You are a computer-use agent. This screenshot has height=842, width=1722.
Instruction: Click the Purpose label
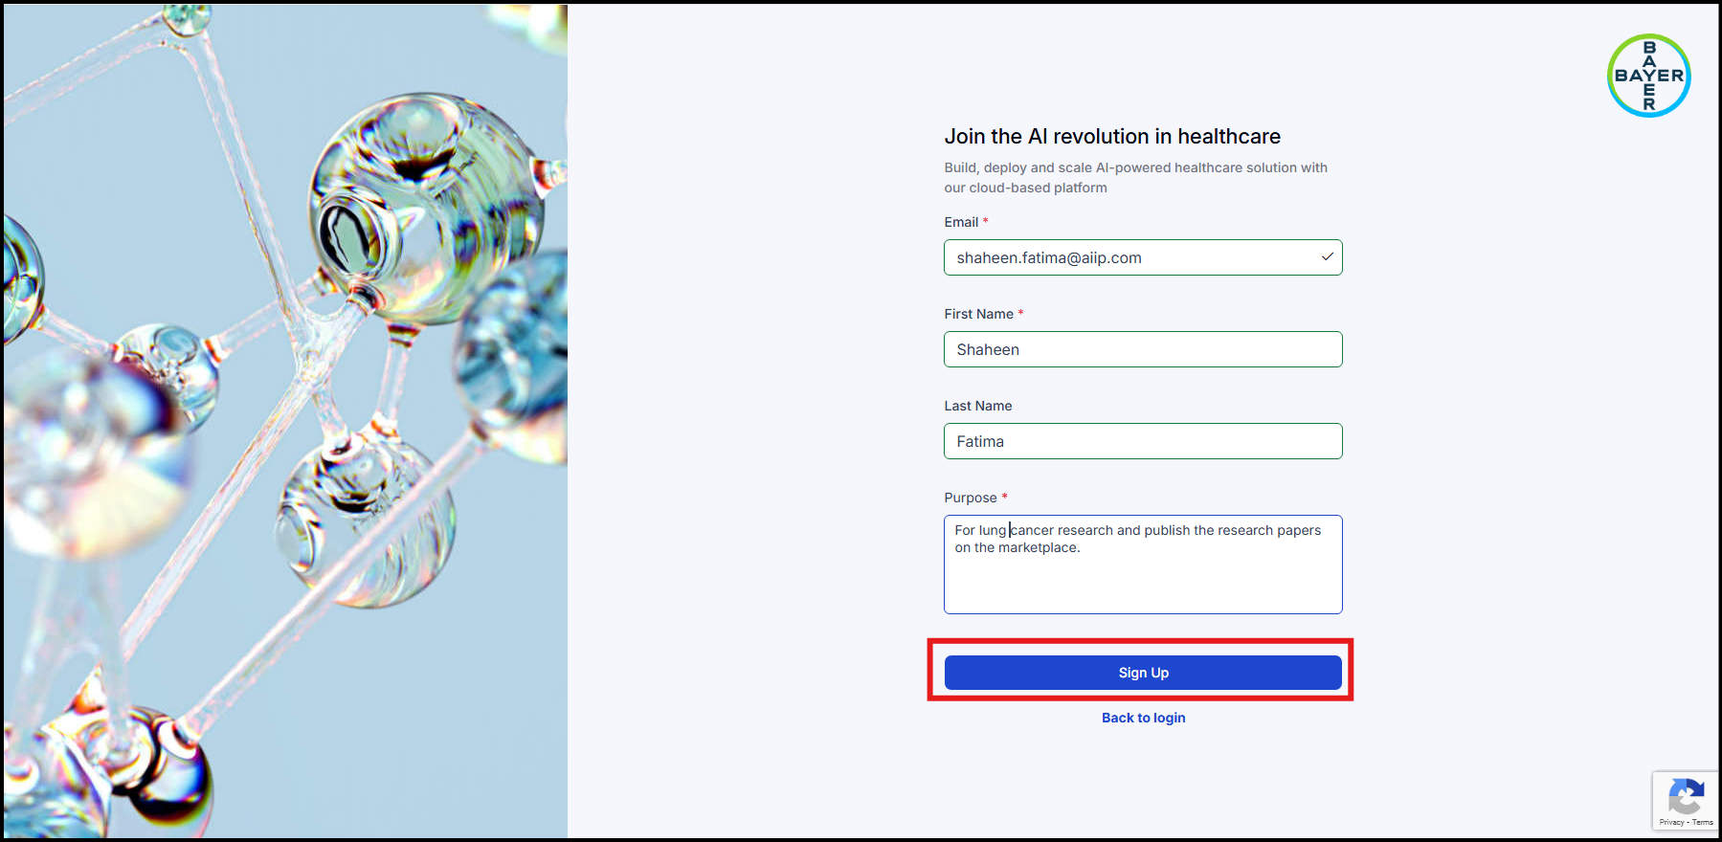pyautogui.click(x=971, y=498)
